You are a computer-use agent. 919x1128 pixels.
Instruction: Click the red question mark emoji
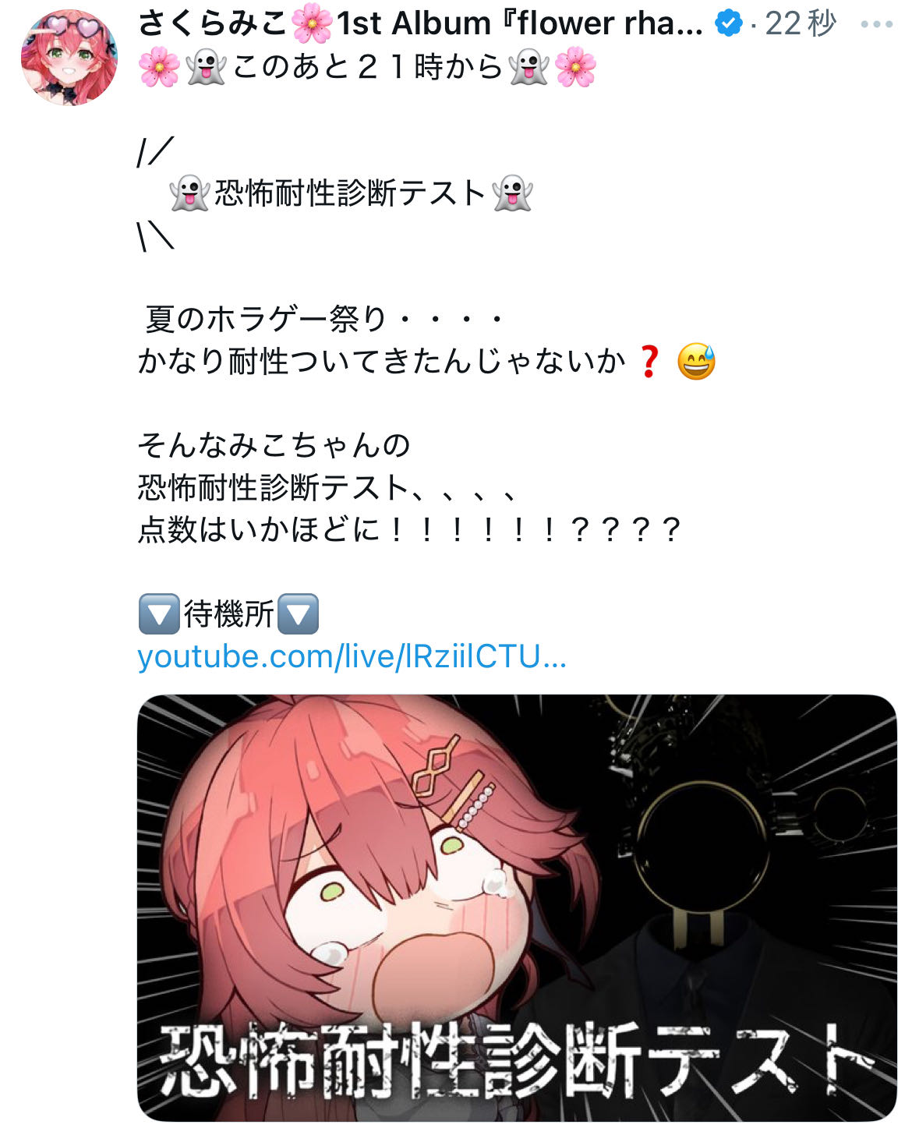coord(649,362)
